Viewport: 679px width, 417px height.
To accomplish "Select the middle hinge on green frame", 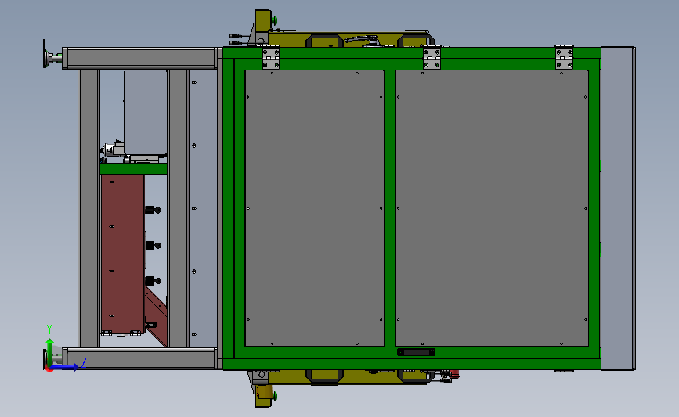I will pyautogui.click(x=432, y=57).
